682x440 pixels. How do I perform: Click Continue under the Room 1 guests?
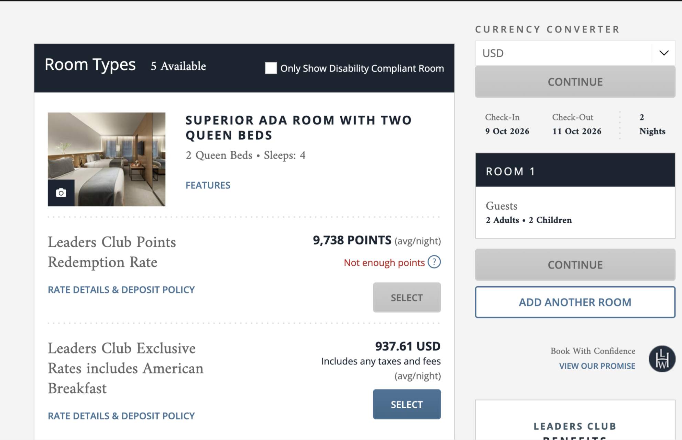click(x=575, y=265)
